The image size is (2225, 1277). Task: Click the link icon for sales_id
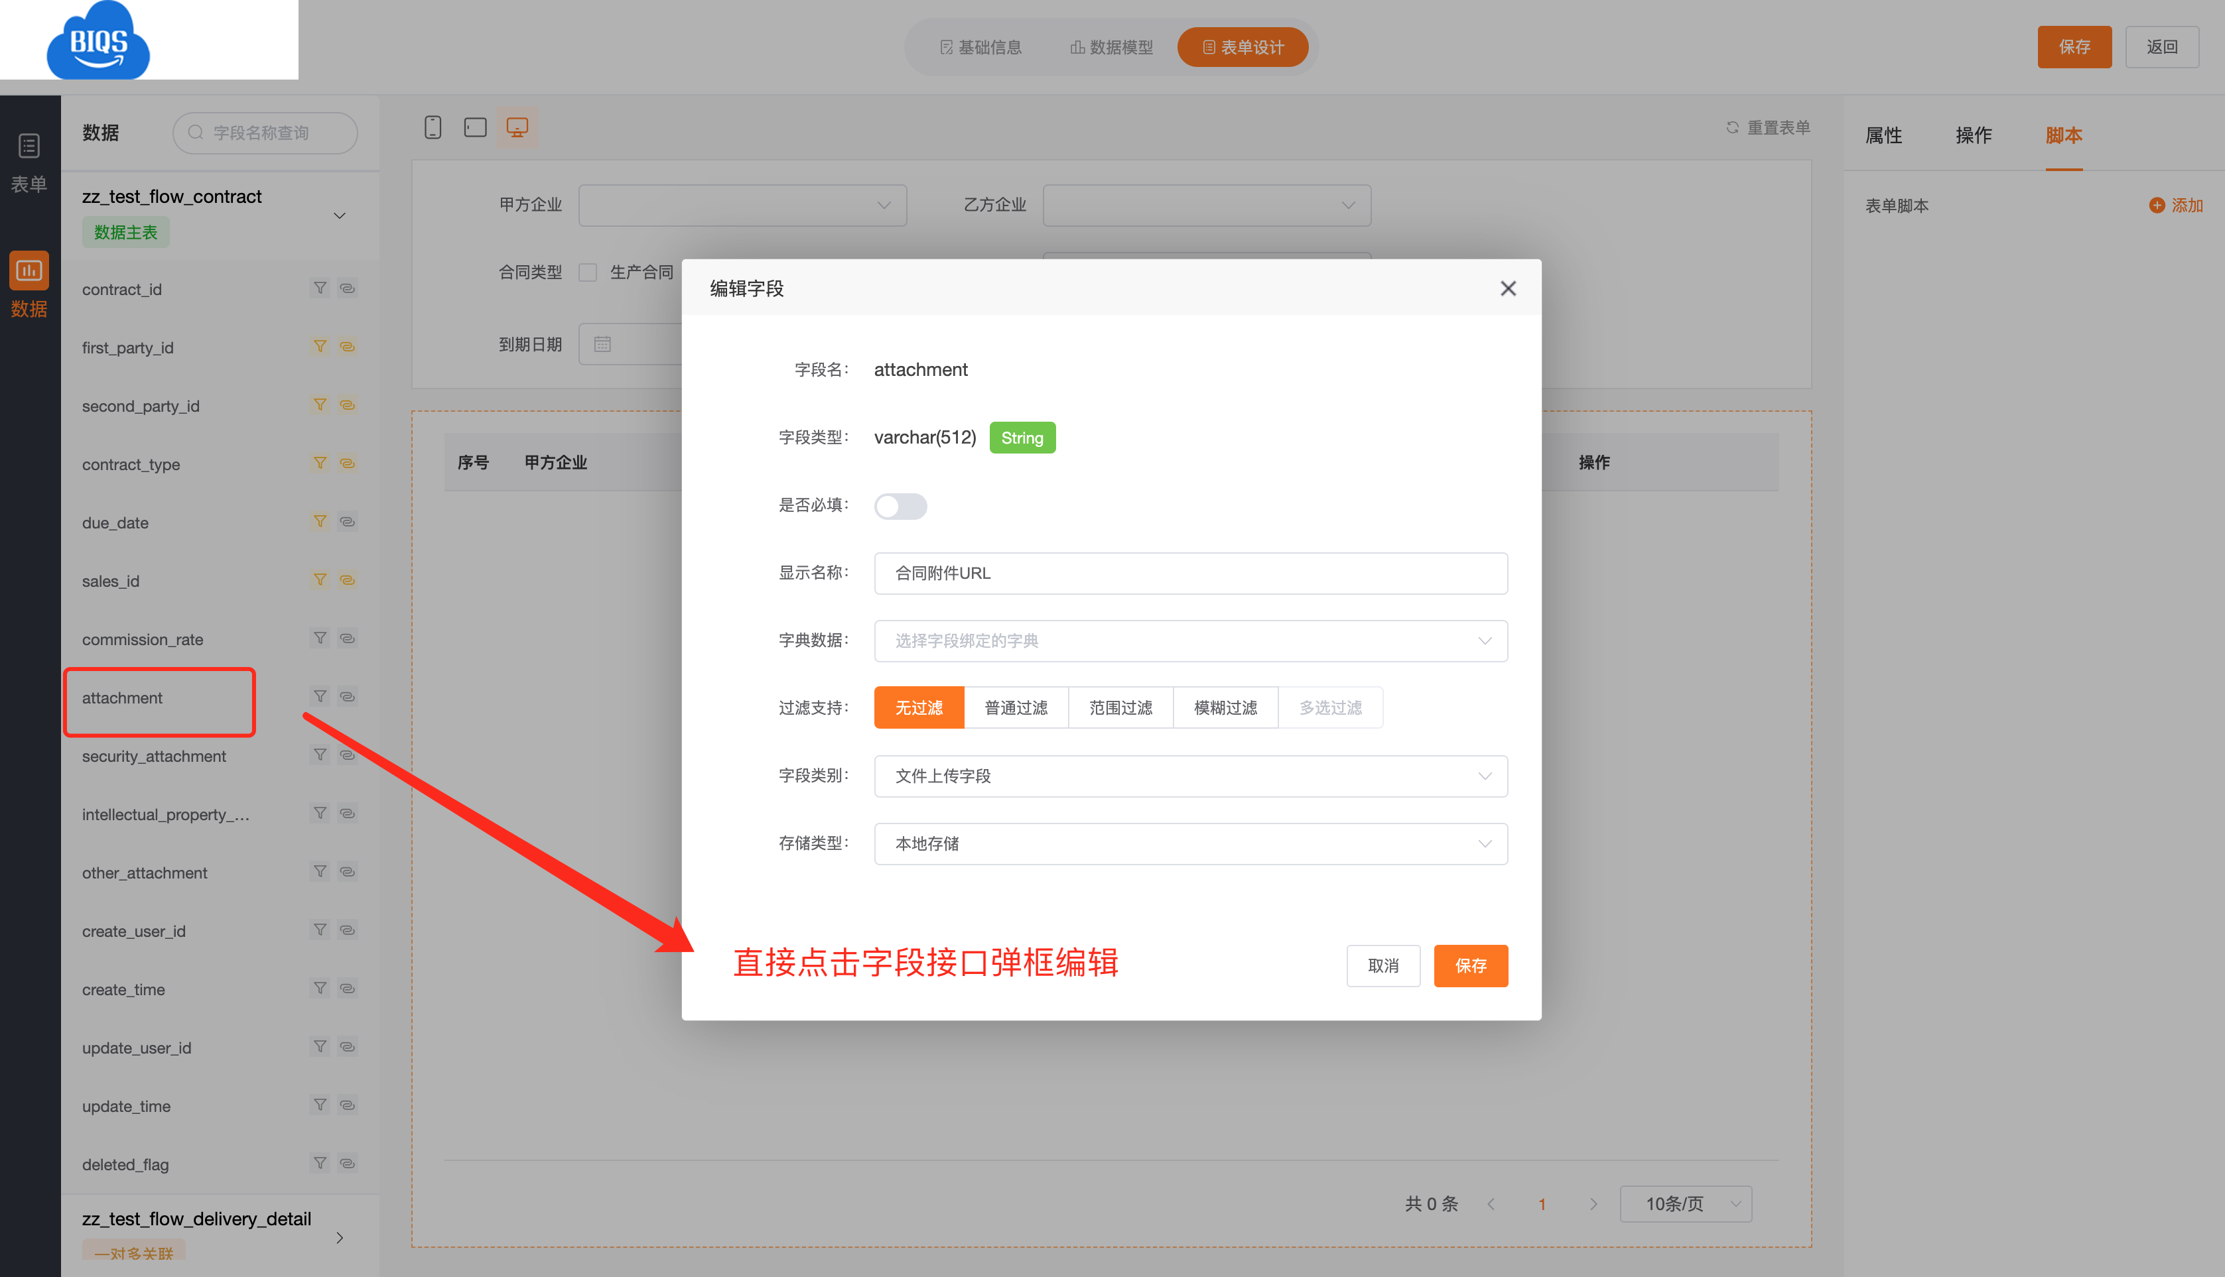coord(348,579)
